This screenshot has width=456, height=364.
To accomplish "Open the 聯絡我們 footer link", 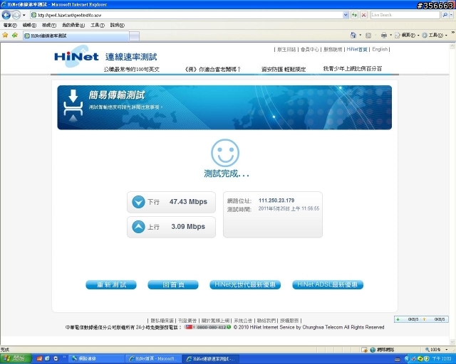I will [266, 321].
